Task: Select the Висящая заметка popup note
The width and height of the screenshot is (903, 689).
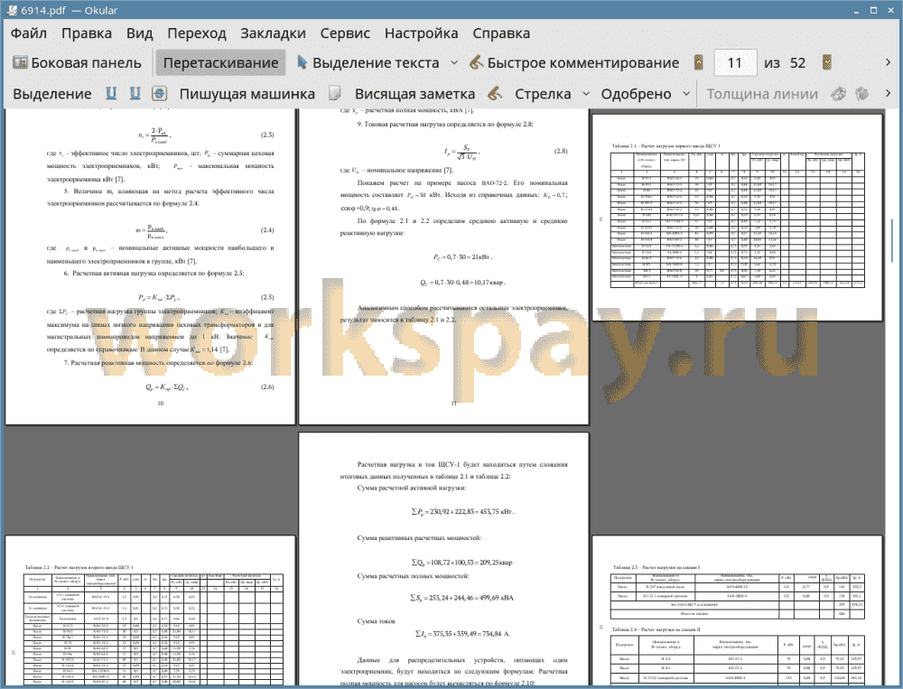Action: (414, 94)
